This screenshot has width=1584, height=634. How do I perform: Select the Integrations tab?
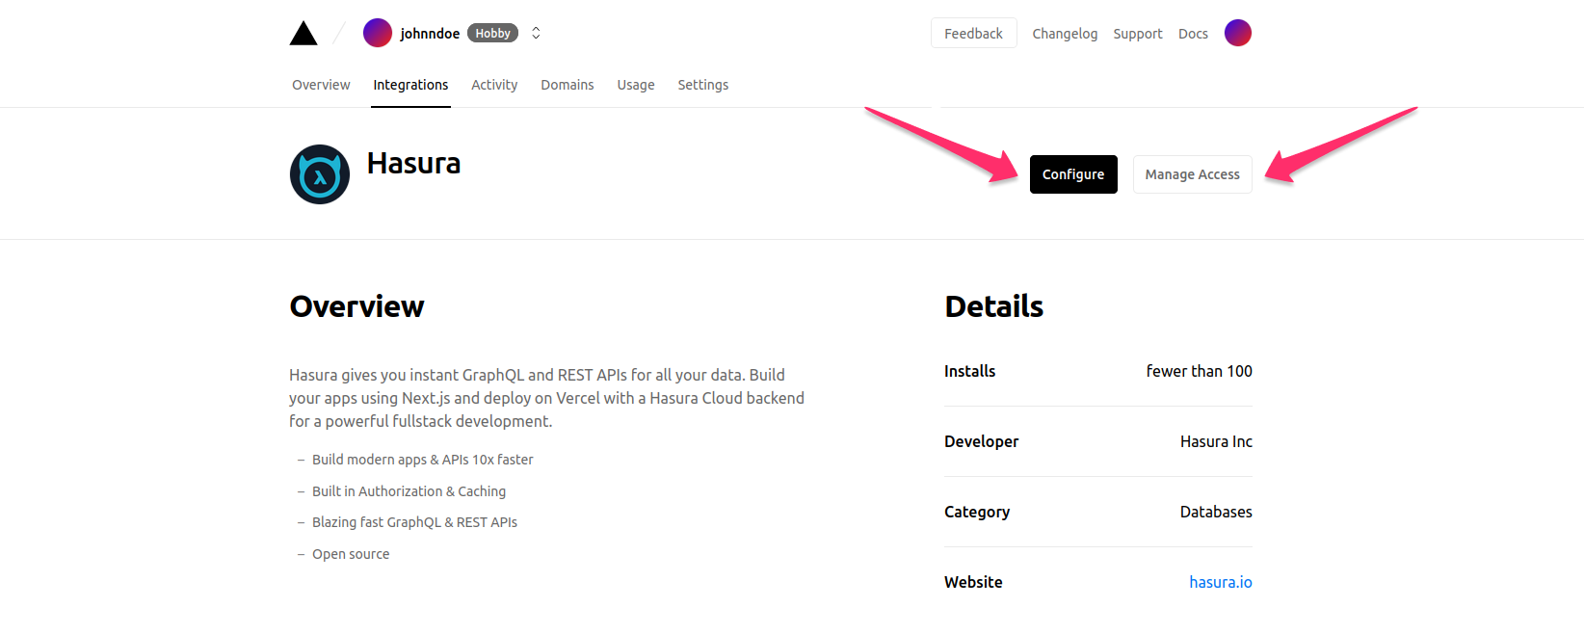click(x=410, y=85)
